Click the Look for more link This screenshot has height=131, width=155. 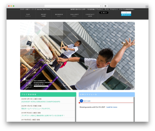(x=112, y=107)
